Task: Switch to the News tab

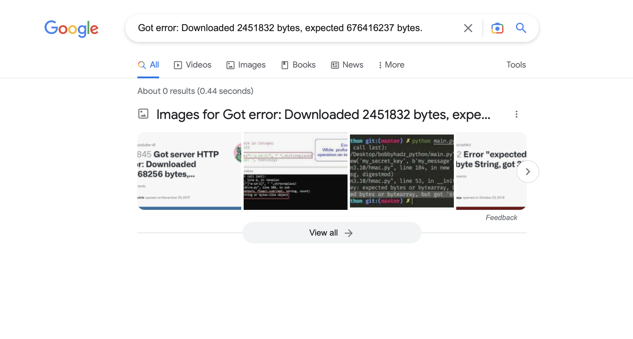Action: click(x=353, y=65)
